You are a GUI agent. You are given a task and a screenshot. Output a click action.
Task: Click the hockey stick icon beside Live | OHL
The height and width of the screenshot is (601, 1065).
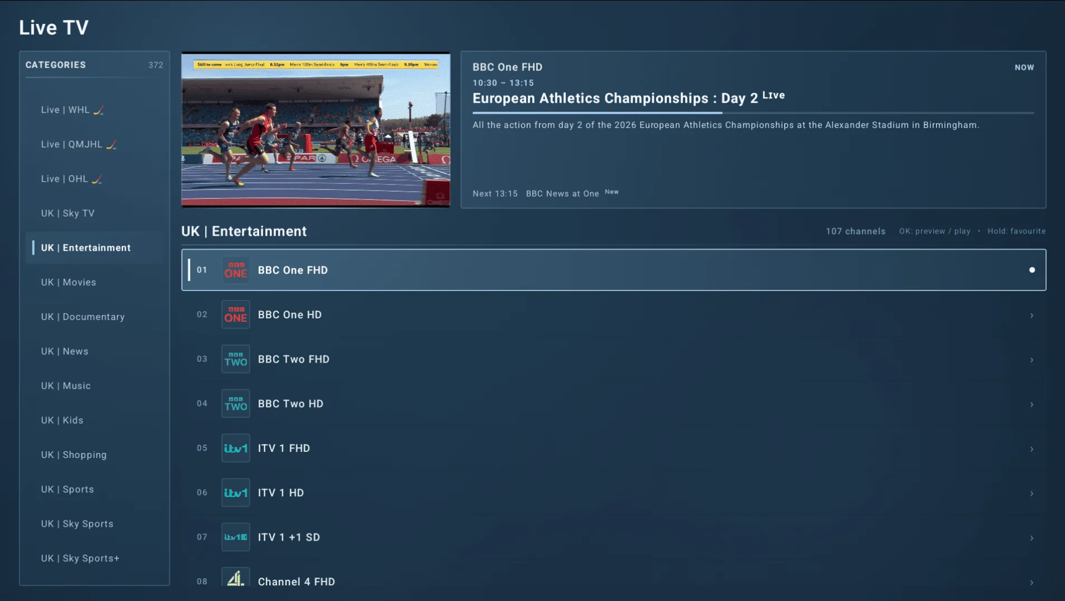[x=97, y=179]
